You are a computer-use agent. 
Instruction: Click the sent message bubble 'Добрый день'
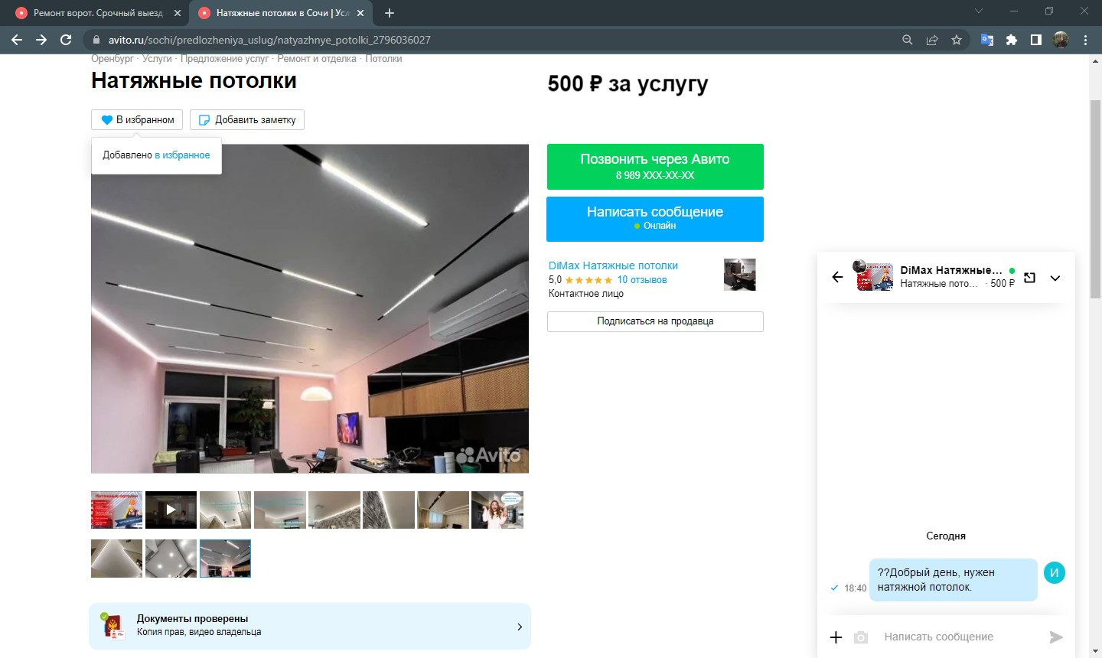click(x=954, y=580)
